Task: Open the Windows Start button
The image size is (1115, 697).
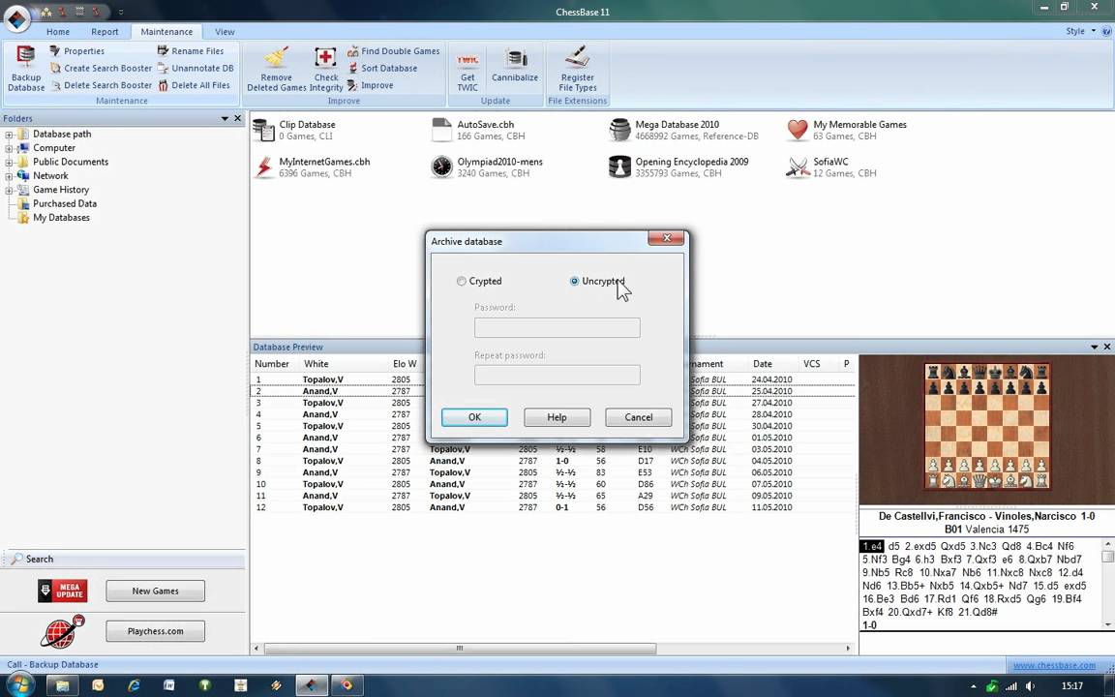Action: 19,685
